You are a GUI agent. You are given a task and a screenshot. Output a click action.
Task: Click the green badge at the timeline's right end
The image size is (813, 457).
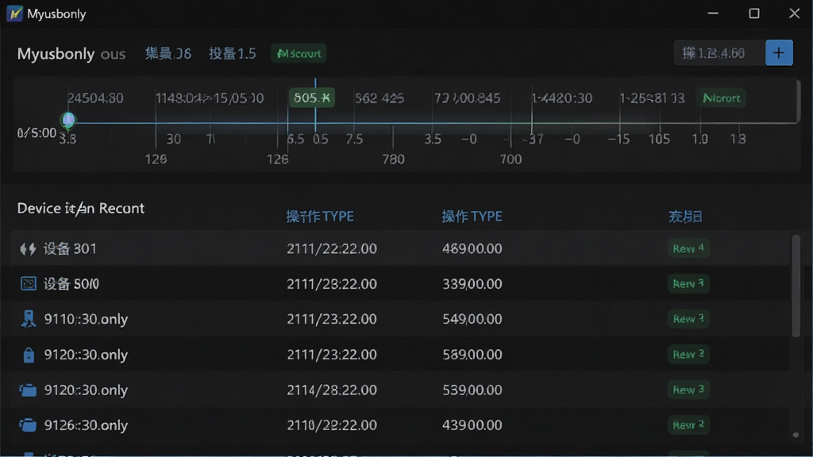point(721,98)
